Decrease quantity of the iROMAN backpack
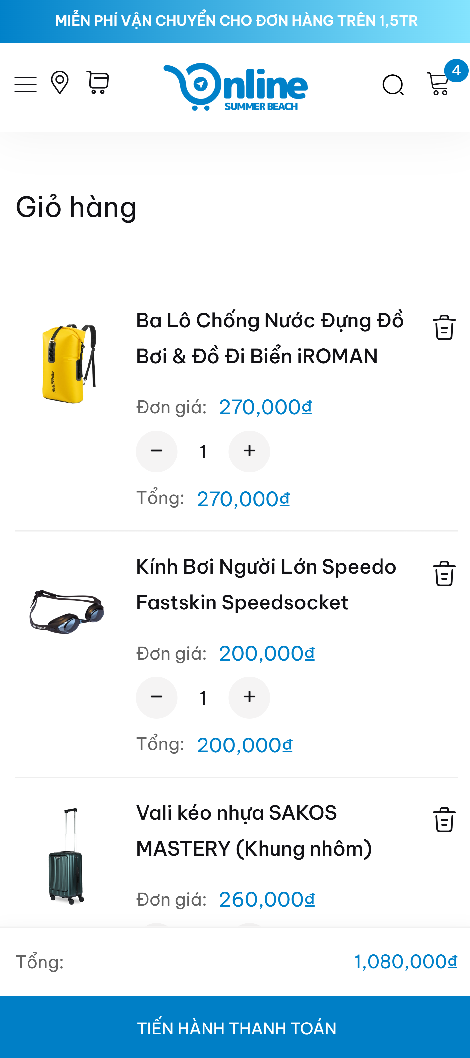470x1058 pixels. tap(156, 452)
